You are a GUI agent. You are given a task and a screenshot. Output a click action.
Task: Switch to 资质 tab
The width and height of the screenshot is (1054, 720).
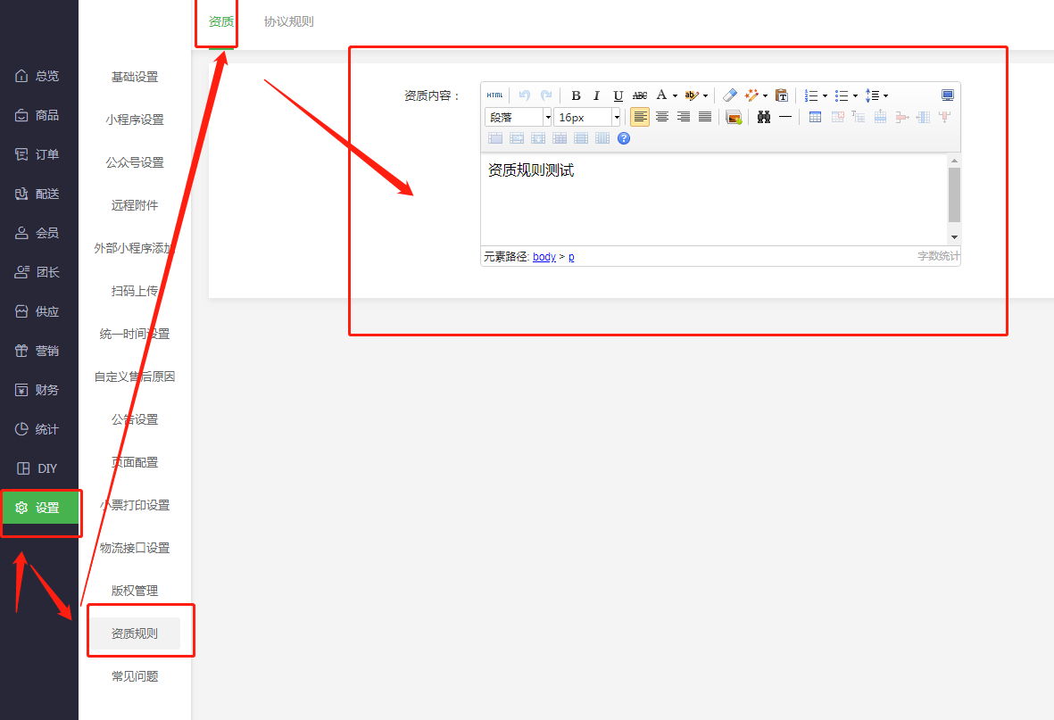click(x=221, y=21)
